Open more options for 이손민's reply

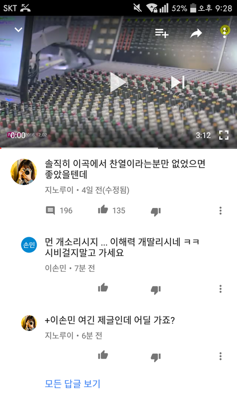(x=220, y=288)
